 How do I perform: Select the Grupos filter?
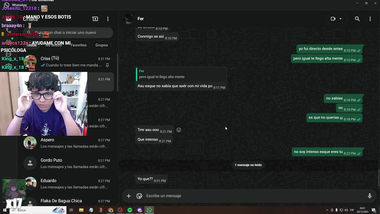click(102, 45)
